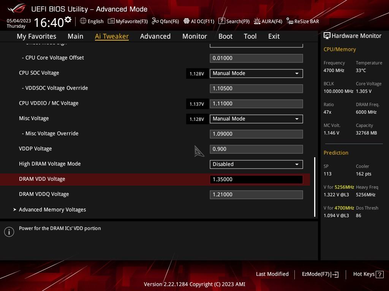Click the Hardware Monitor screen icon
This screenshot has width=389, height=291.
pos(327,36)
